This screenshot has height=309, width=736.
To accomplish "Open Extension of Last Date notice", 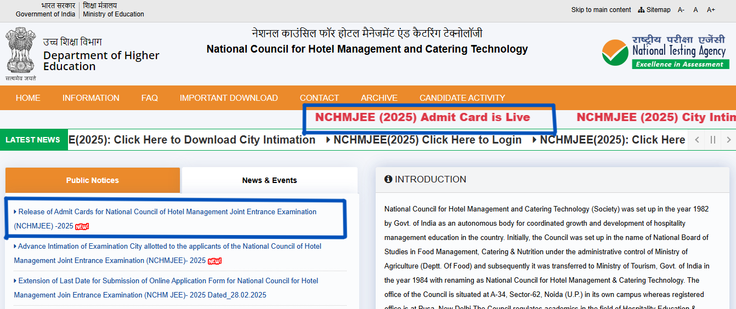I will [x=166, y=288].
